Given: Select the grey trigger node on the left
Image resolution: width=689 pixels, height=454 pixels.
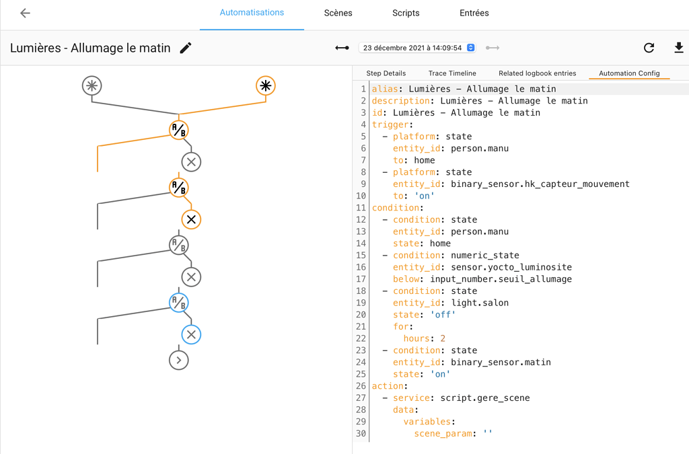Looking at the screenshot, I should [x=92, y=85].
